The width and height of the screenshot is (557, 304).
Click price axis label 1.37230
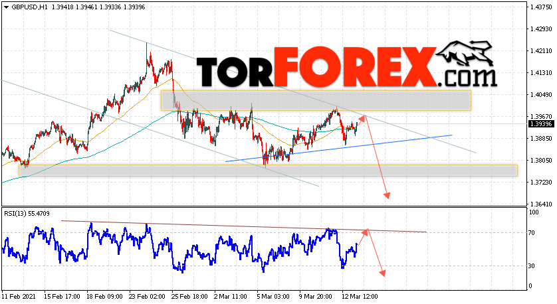[x=541, y=182]
